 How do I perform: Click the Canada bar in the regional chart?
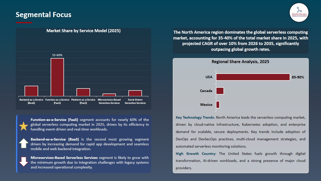point(220,90)
